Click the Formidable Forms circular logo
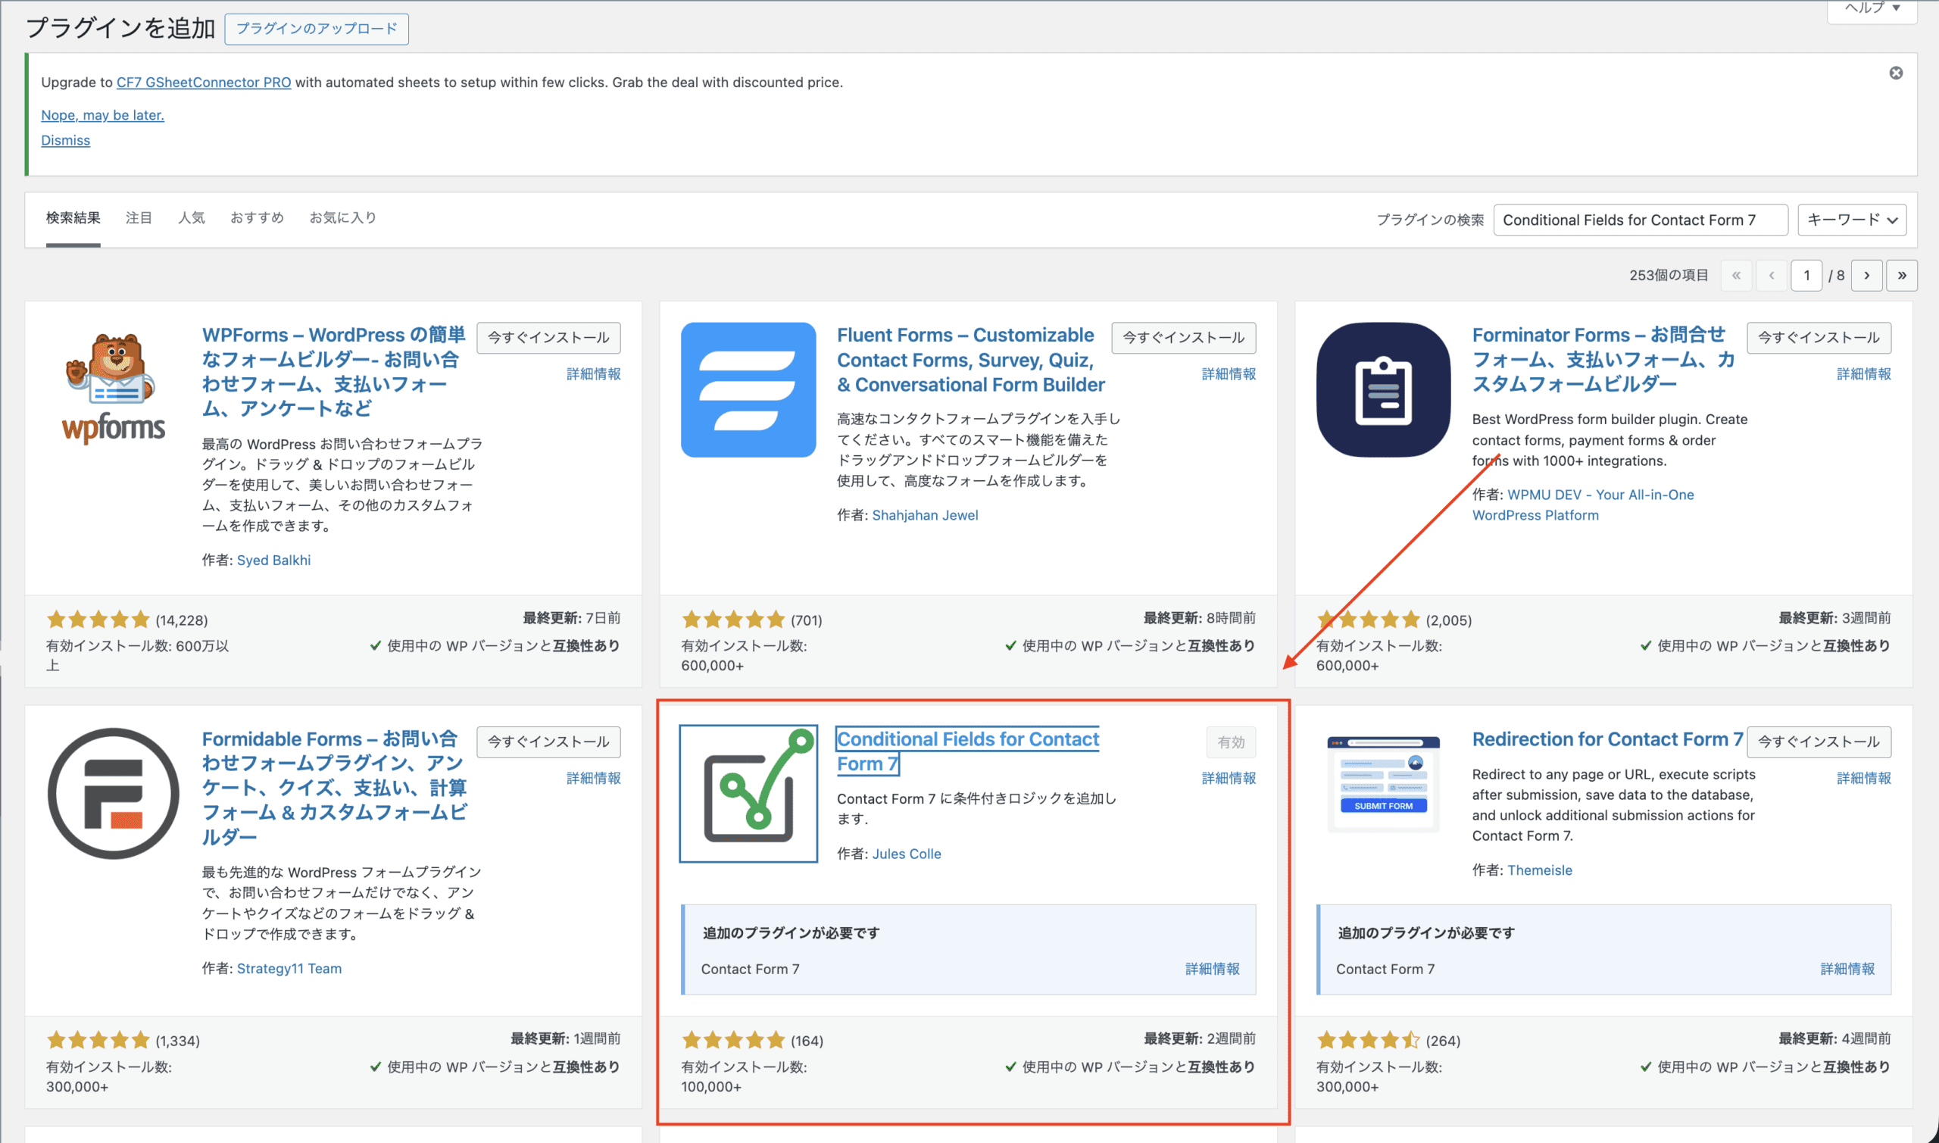This screenshot has height=1143, width=1939. tap(113, 793)
